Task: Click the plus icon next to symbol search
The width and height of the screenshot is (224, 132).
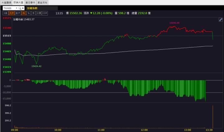Action: click(x=23, y=8)
